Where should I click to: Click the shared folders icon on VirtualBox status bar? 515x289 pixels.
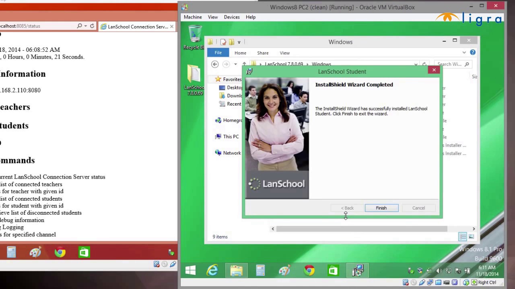[x=438, y=283]
